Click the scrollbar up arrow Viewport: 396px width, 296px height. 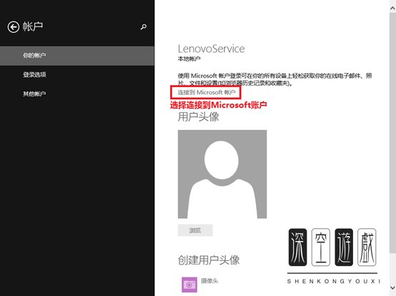tap(392, 9)
